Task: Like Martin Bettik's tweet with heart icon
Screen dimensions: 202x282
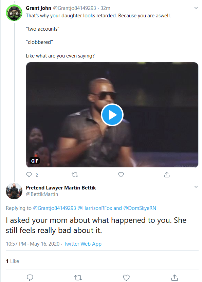Action: pyautogui.click(x=126, y=278)
